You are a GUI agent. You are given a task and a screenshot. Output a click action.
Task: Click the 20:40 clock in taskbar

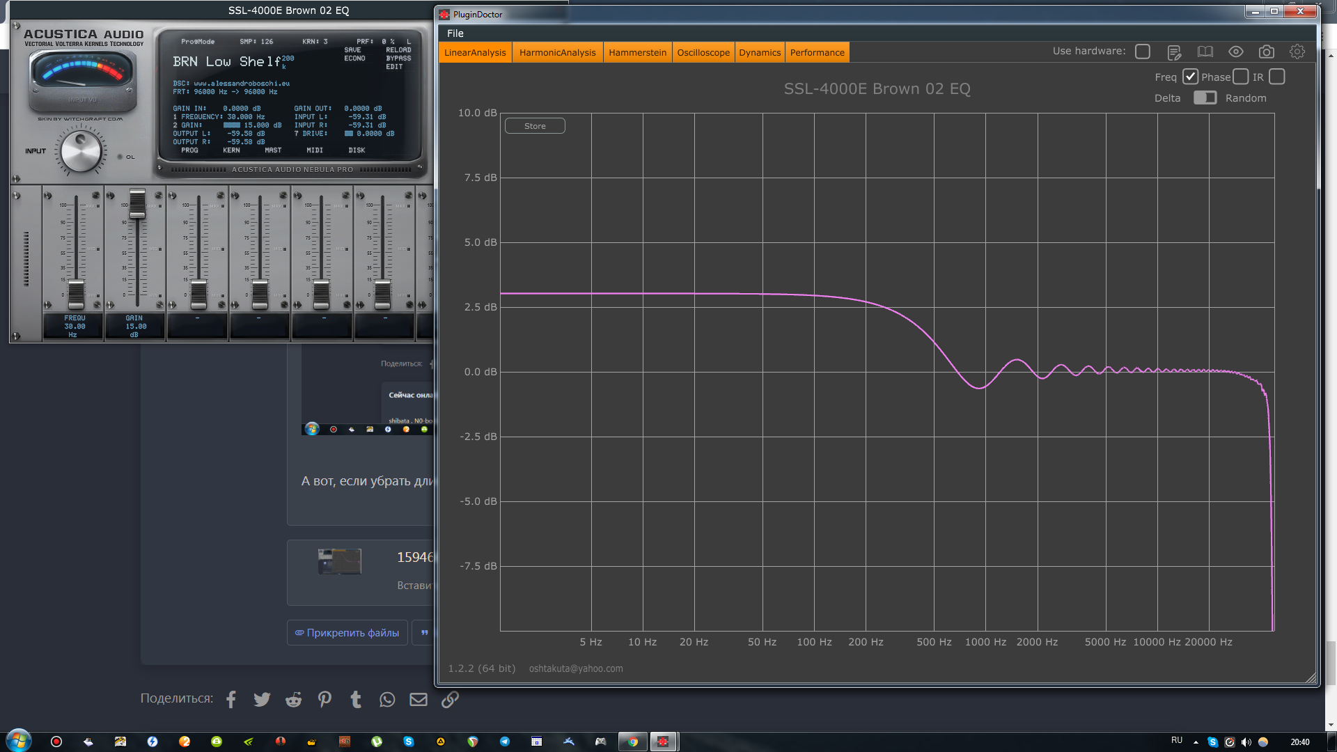pos(1299,742)
